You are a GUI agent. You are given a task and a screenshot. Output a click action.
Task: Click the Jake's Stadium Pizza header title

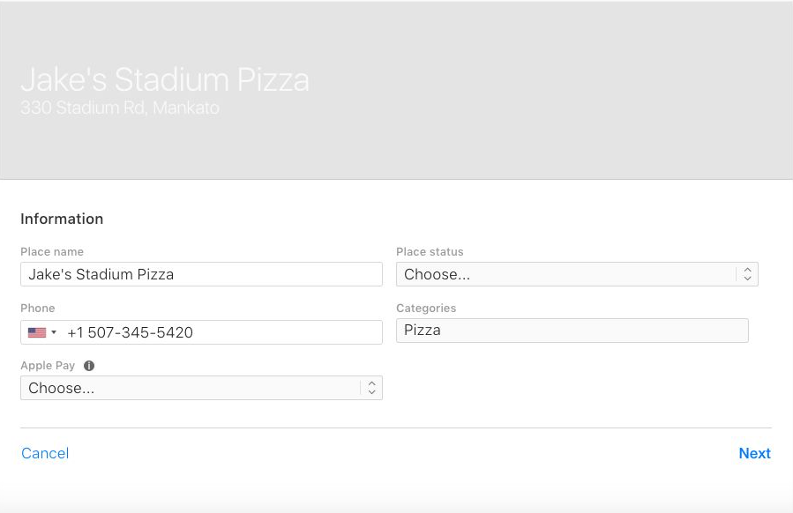coord(165,79)
